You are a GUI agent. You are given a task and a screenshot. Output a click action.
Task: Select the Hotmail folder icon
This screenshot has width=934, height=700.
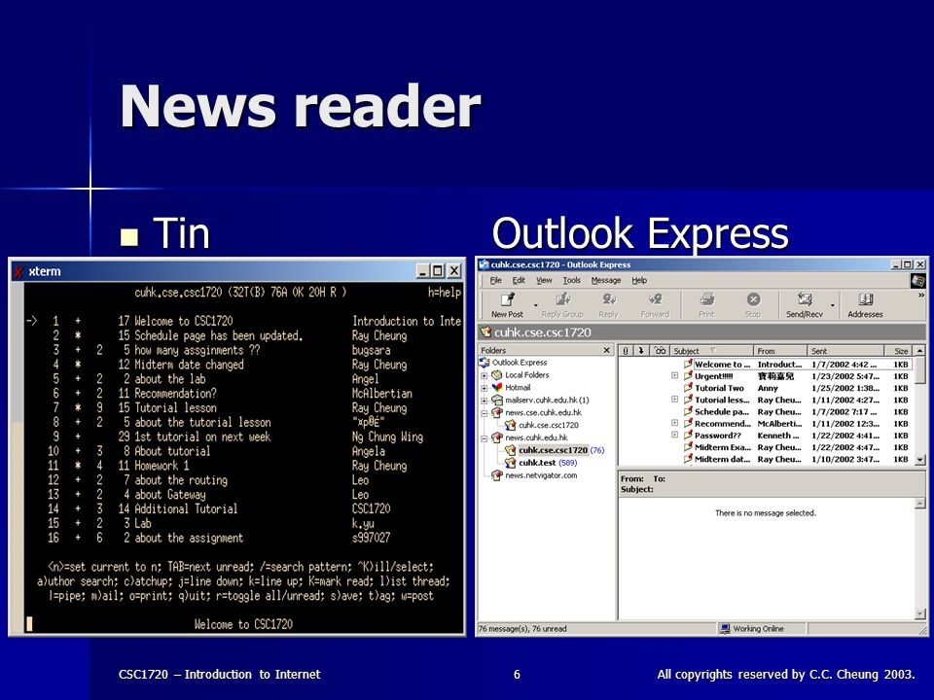tap(497, 388)
